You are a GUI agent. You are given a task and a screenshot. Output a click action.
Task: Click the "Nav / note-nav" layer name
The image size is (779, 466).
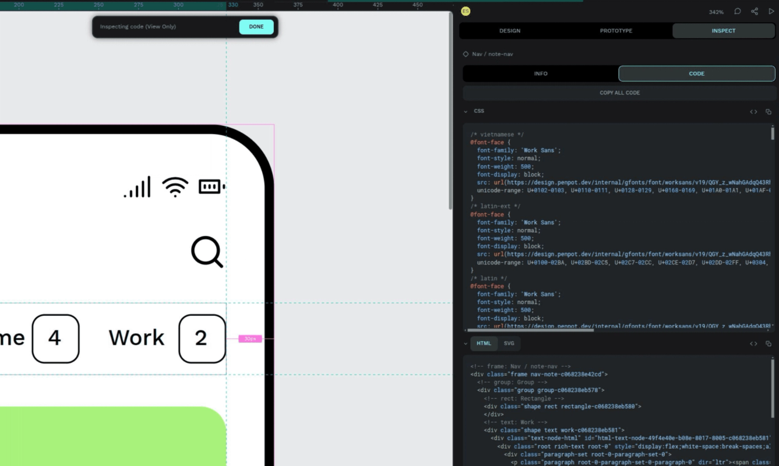492,54
